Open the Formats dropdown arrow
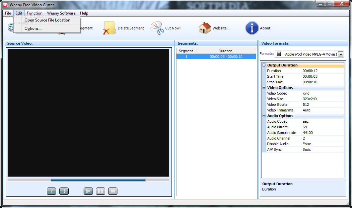The width and height of the screenshot is (352, 208). pos(341,54)
